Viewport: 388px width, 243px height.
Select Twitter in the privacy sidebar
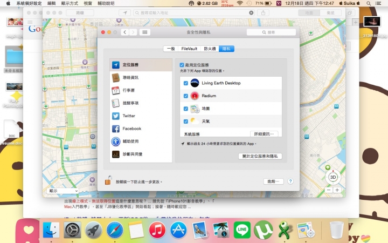(141, 116)
